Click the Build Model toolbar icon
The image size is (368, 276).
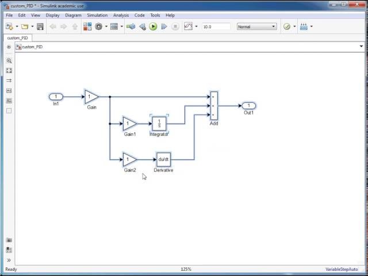pos(304,26)
